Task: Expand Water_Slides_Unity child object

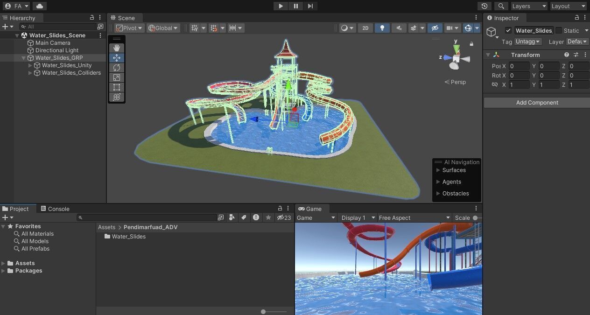Action: point(30,65)
